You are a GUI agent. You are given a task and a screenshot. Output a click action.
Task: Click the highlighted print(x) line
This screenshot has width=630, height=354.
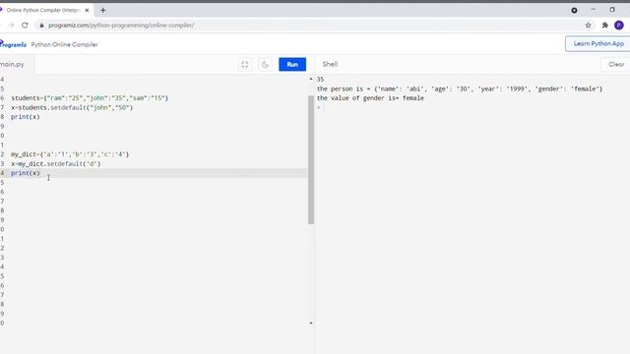coord(26,173)
